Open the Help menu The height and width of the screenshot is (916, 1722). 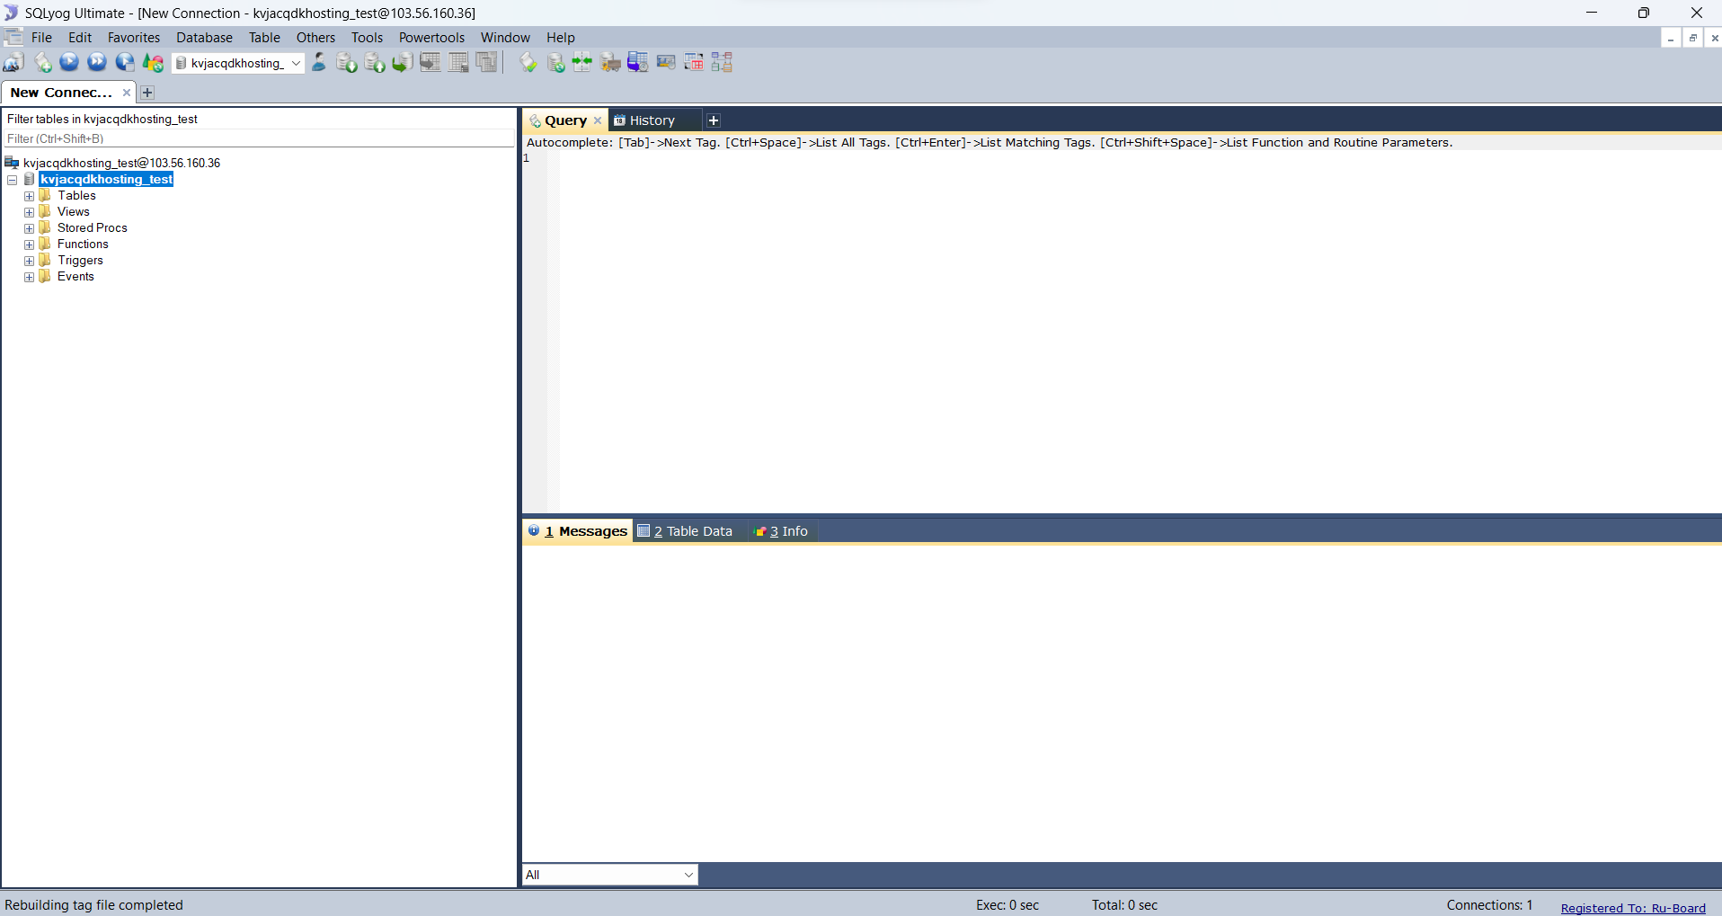[560, 38]
